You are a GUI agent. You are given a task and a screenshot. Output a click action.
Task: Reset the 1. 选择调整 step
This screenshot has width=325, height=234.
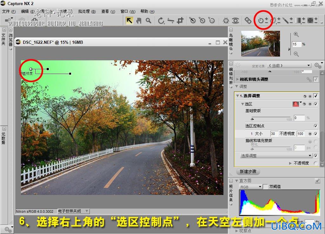pos(305,96)
